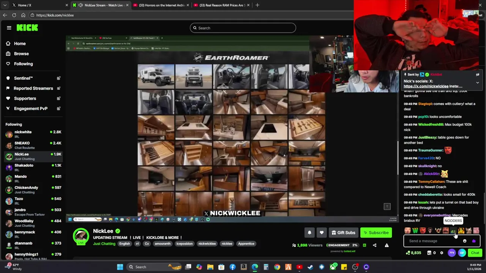486x273 pixels.
Task: Select the Apprentice tag
Action: point(246,244)
